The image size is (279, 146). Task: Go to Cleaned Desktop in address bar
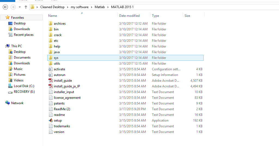pos(52,7)
